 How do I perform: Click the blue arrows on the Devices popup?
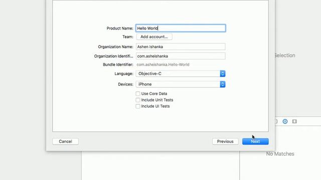click(223, 84)
